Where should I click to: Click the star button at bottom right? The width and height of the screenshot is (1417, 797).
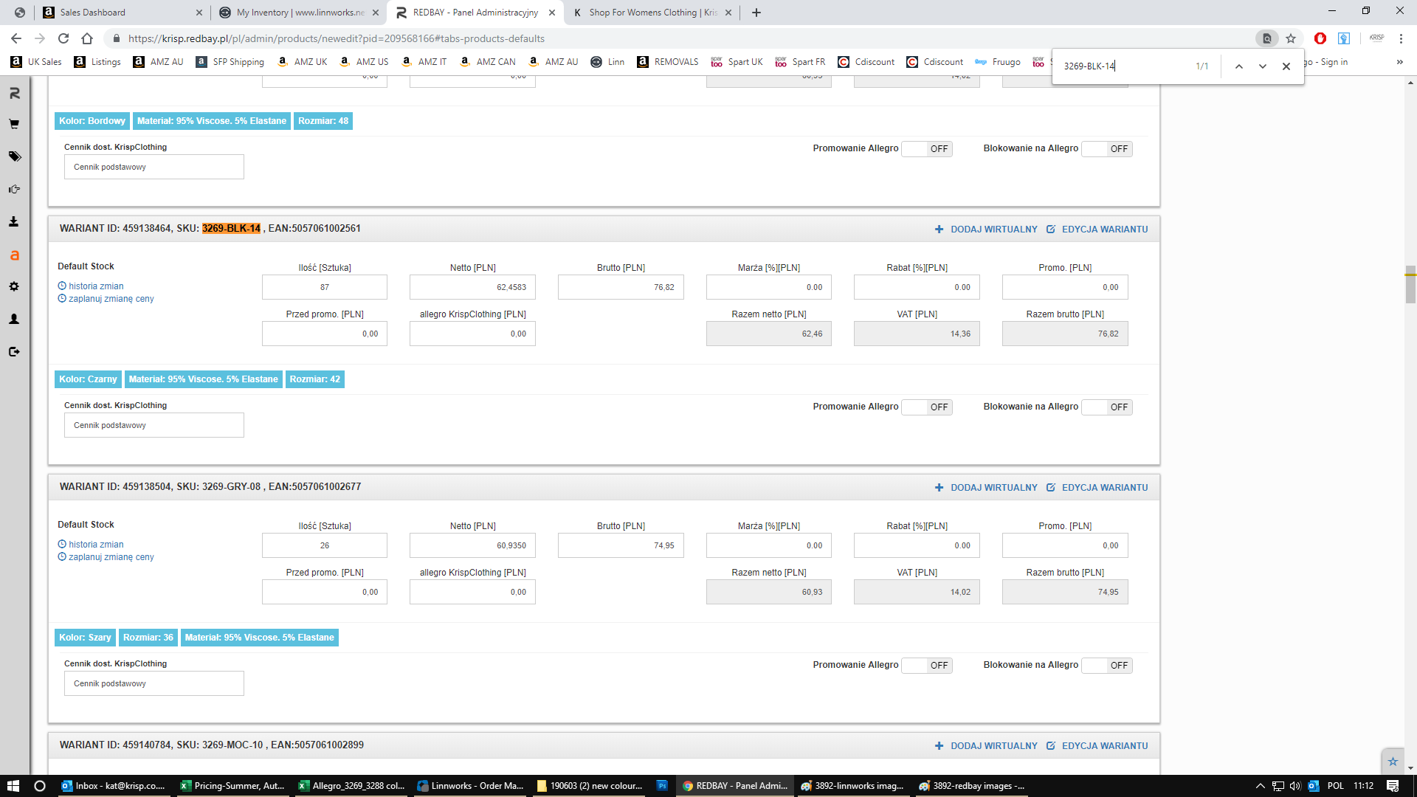click(x=1393, y=762)
